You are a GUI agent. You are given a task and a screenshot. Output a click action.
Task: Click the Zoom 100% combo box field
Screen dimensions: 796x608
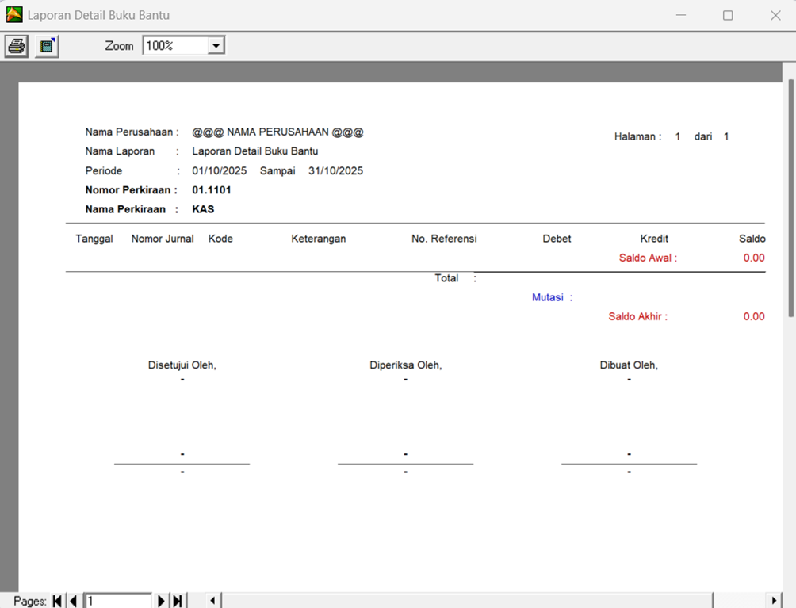coord(174,46)
